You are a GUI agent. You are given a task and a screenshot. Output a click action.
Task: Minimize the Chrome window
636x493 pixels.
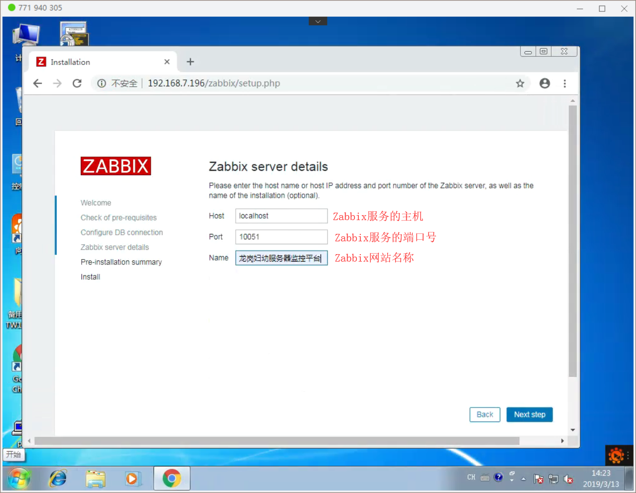tap(528, 51)
